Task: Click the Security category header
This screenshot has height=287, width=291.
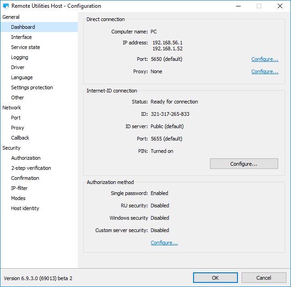Action: [11, 148]
